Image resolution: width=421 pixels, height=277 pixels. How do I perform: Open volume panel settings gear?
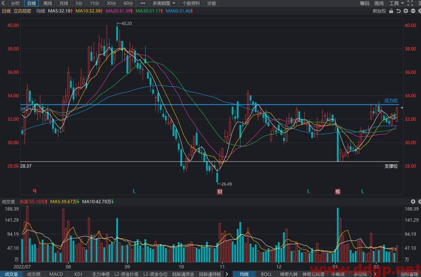pyautogui.click(x=419, y=201)
